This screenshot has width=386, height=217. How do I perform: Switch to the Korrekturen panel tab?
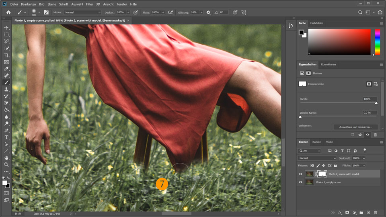tap(328, 64)
